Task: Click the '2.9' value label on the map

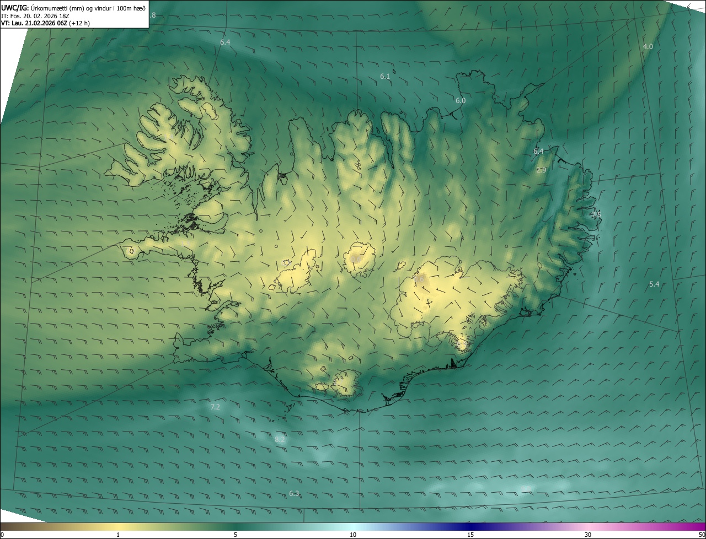Action: (x=541, y=170)
